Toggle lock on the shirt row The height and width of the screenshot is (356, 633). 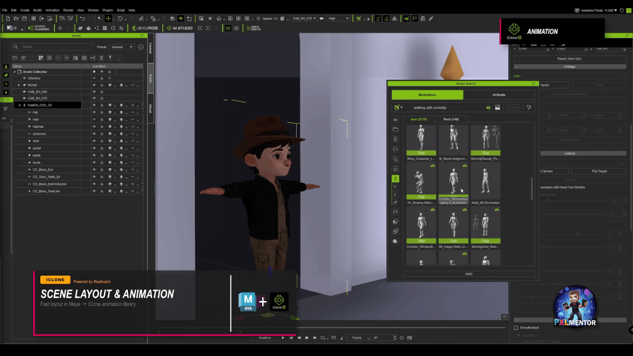coord(102,141)
